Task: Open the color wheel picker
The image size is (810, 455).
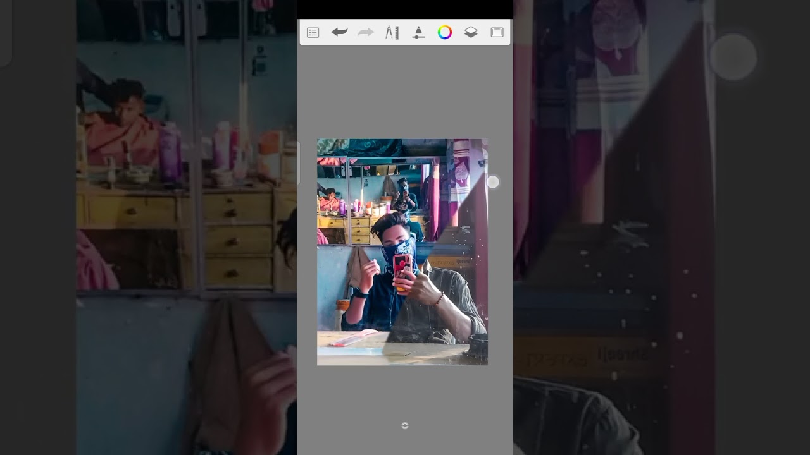Action: 445,32
